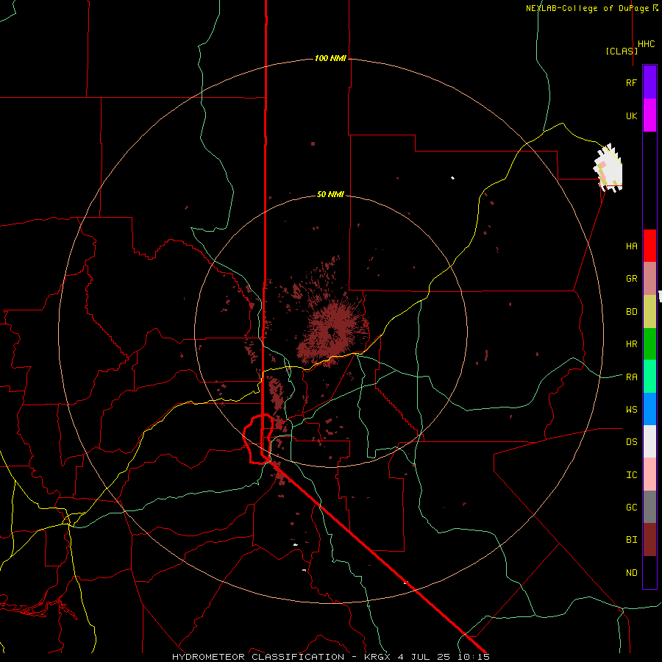Click the Hydrometeor Classification KRGX caption
662x662 pixels.
(330, 657)
